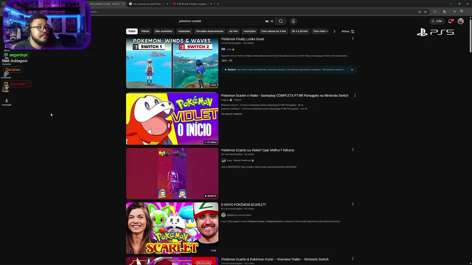Click the República Coisa de Nerd avatar icon
This screenshot has height=265, width=472.
point(223,215)
